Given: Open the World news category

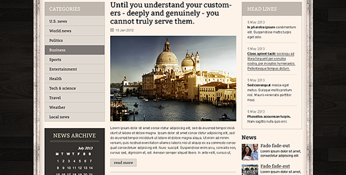Looking at the screenshot, I should [74, 31].
